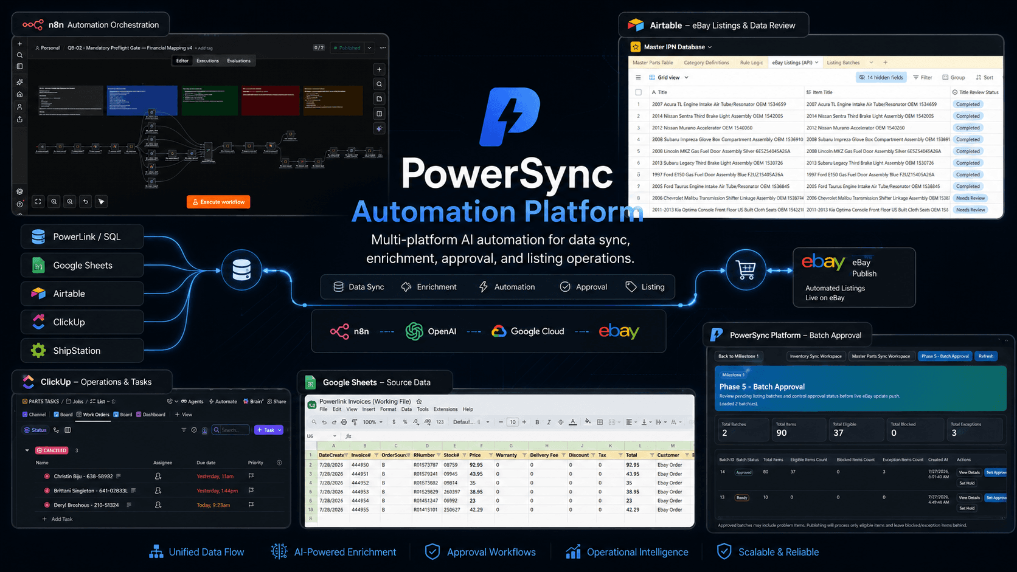The image size is (1017, 572).
Task: Toggle the Status grouping pill in ClickUp
Action: click(x=35, y=430)
